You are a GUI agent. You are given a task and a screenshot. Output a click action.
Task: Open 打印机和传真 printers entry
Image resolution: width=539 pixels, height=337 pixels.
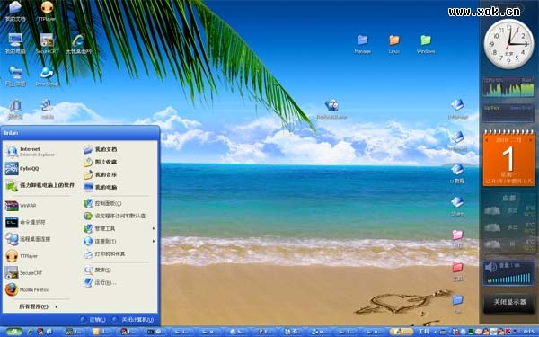pos(104,253)
